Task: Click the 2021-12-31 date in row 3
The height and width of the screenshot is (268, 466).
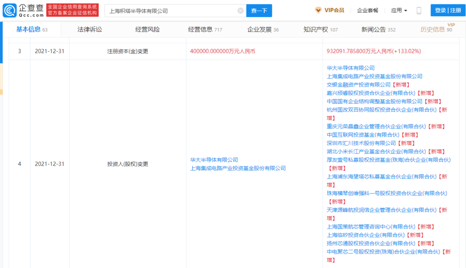Action: point(49,51)
